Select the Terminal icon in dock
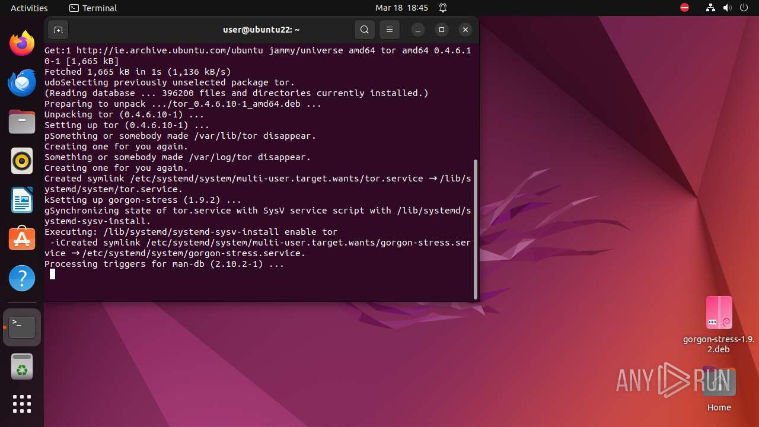This screenshot has width=759, height=427. click(22, 327)
